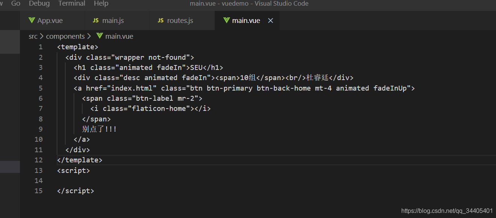Place cursor on empty line 14

coord(276,181)
